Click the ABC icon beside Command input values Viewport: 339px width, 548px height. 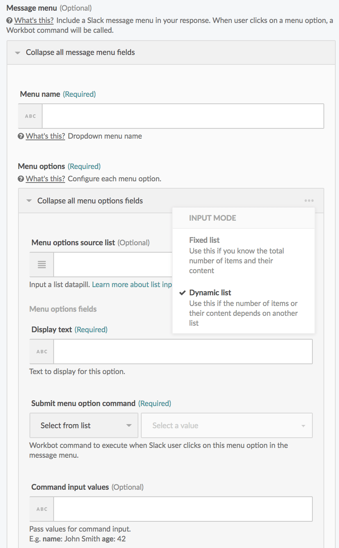42,509
